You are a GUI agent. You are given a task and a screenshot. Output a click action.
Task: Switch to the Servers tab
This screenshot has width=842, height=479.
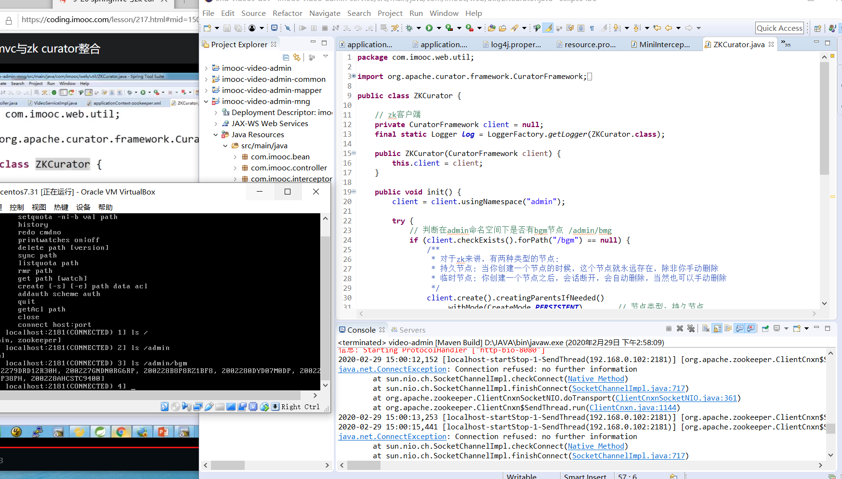tap(408, 330)
